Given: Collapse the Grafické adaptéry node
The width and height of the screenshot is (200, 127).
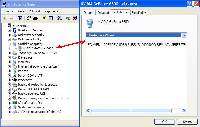Looking at the screenshot, I should pyautogui.click(x=9, y=44).
